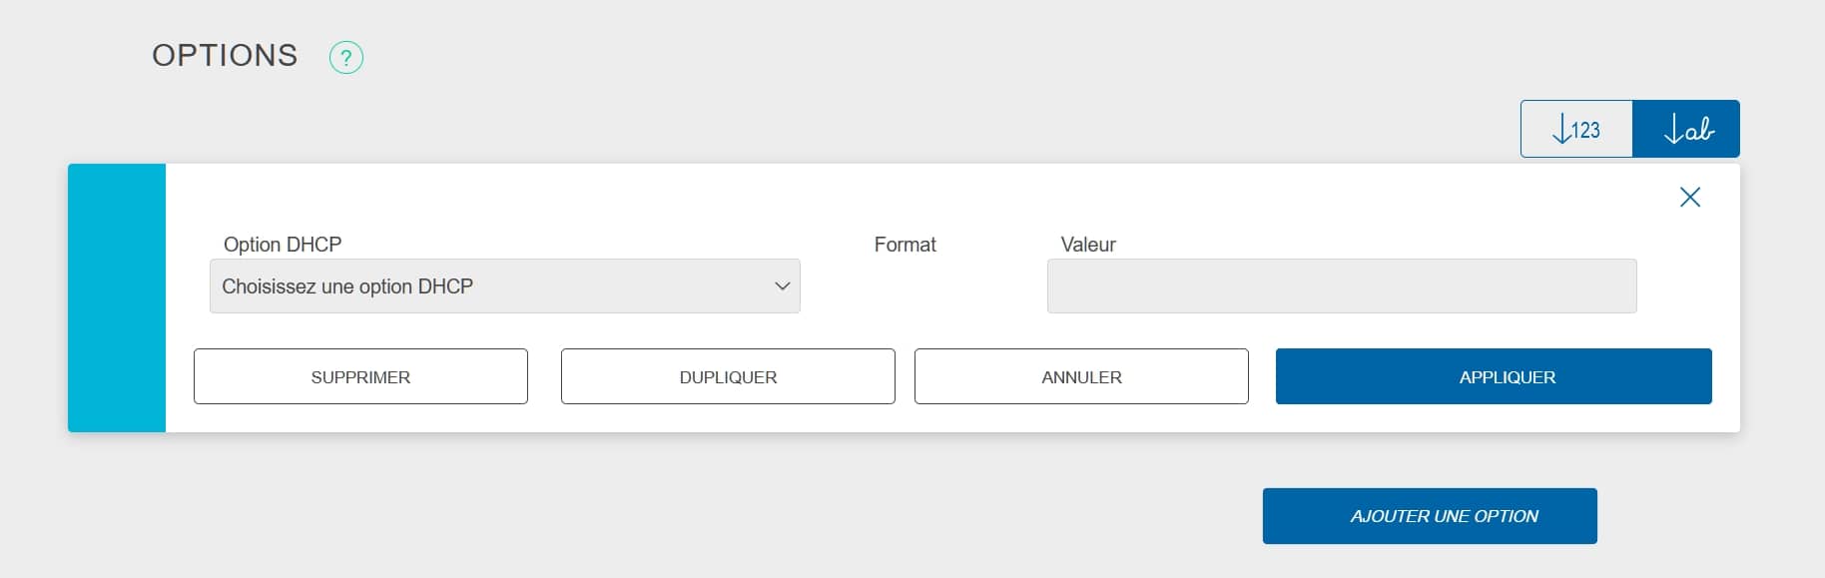
Task: Click the OPTIONS section heading
Action: [225, 56]
